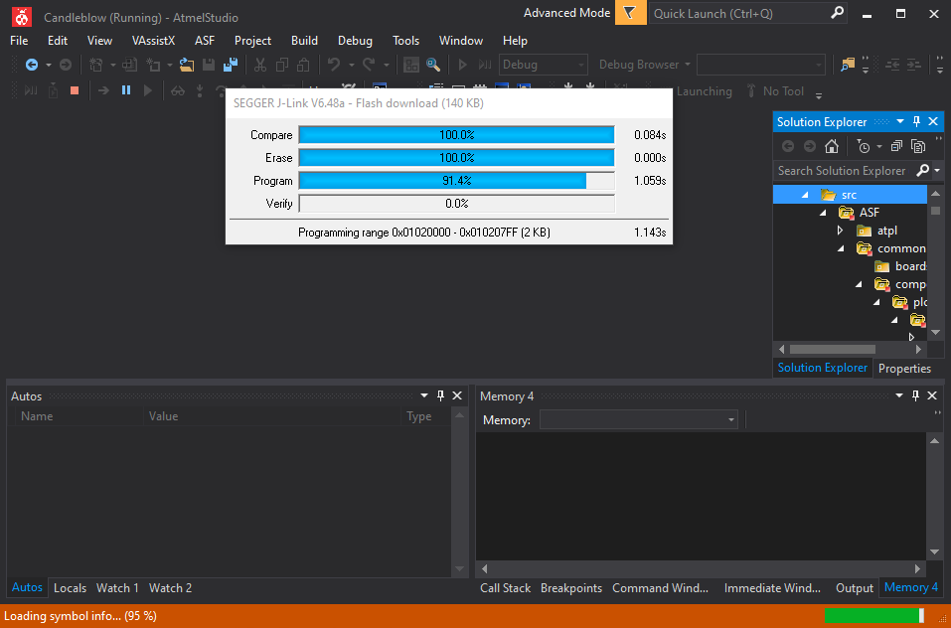Screen dimensions: 951x628
Task: Close the Autos panel
Action: [x=457, y=395]
